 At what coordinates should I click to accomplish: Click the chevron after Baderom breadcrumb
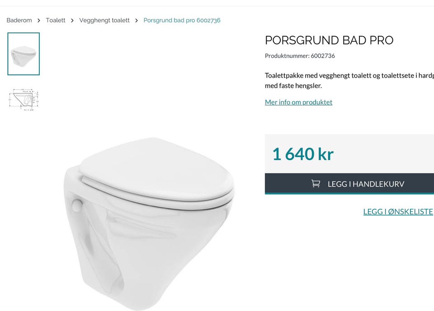(39, 20)
